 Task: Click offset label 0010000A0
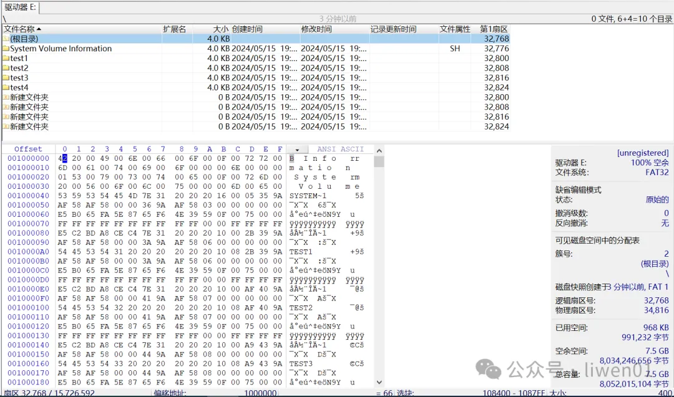(x=28, y=252)
